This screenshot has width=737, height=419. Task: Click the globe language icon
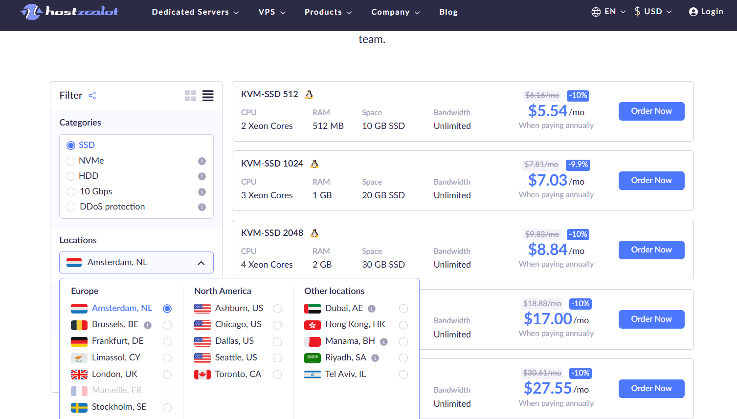coord(596,12)
